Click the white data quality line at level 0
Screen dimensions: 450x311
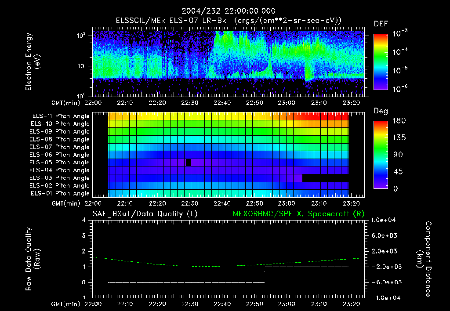186,282
